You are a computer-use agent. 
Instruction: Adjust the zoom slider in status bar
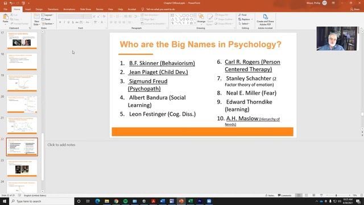[x=336, y=195]
